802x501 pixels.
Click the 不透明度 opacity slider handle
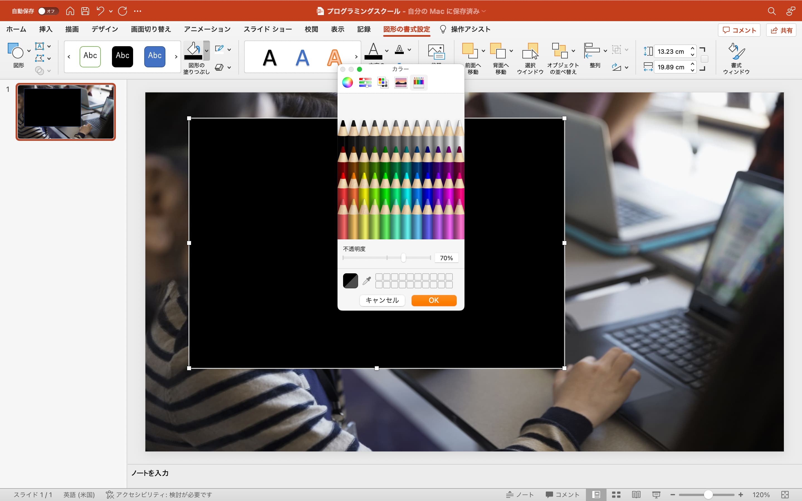403,258
